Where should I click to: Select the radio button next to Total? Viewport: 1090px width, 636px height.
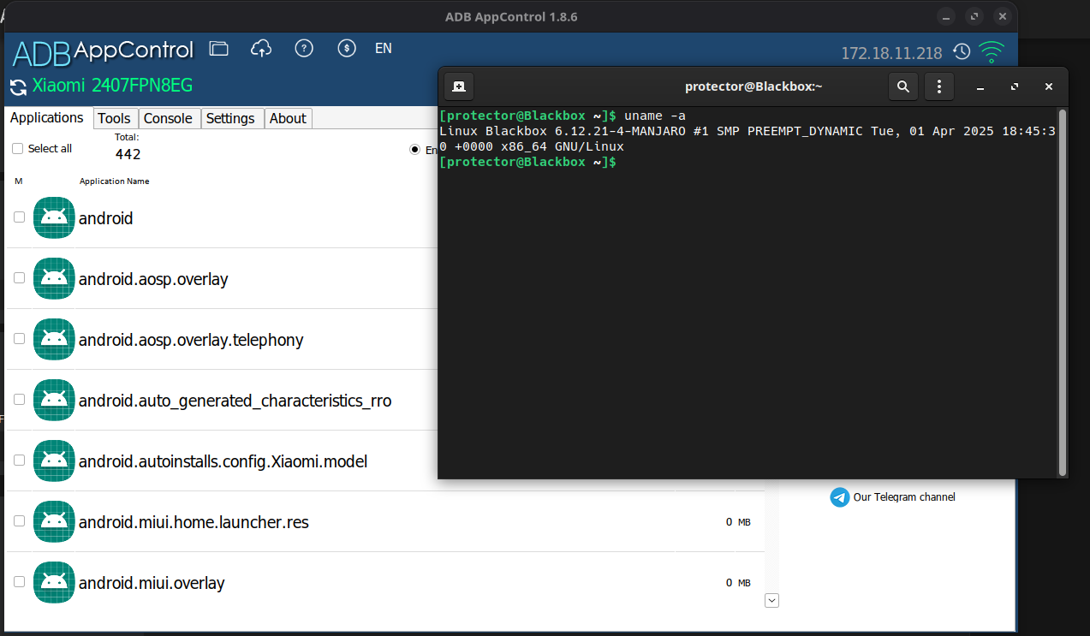[x=415, y=150]
